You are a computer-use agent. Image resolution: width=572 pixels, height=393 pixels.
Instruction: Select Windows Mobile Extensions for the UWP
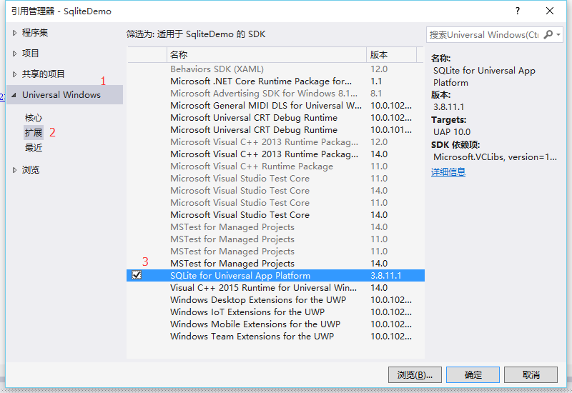(x=275, y=324)
